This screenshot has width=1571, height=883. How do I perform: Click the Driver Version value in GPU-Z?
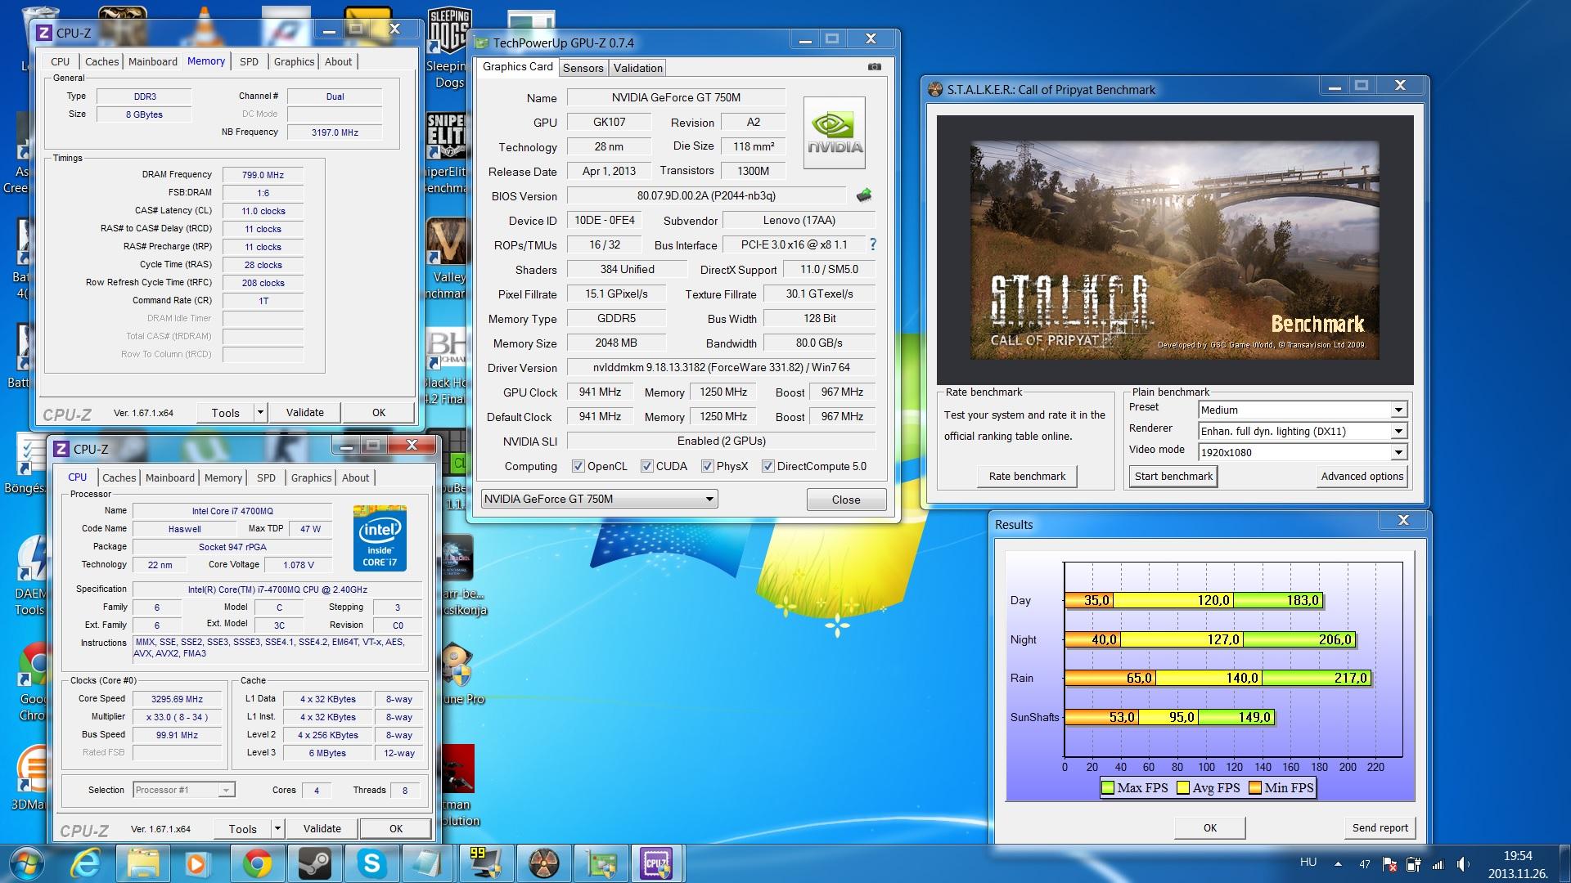pyautogui.click(x=721, y=367)
